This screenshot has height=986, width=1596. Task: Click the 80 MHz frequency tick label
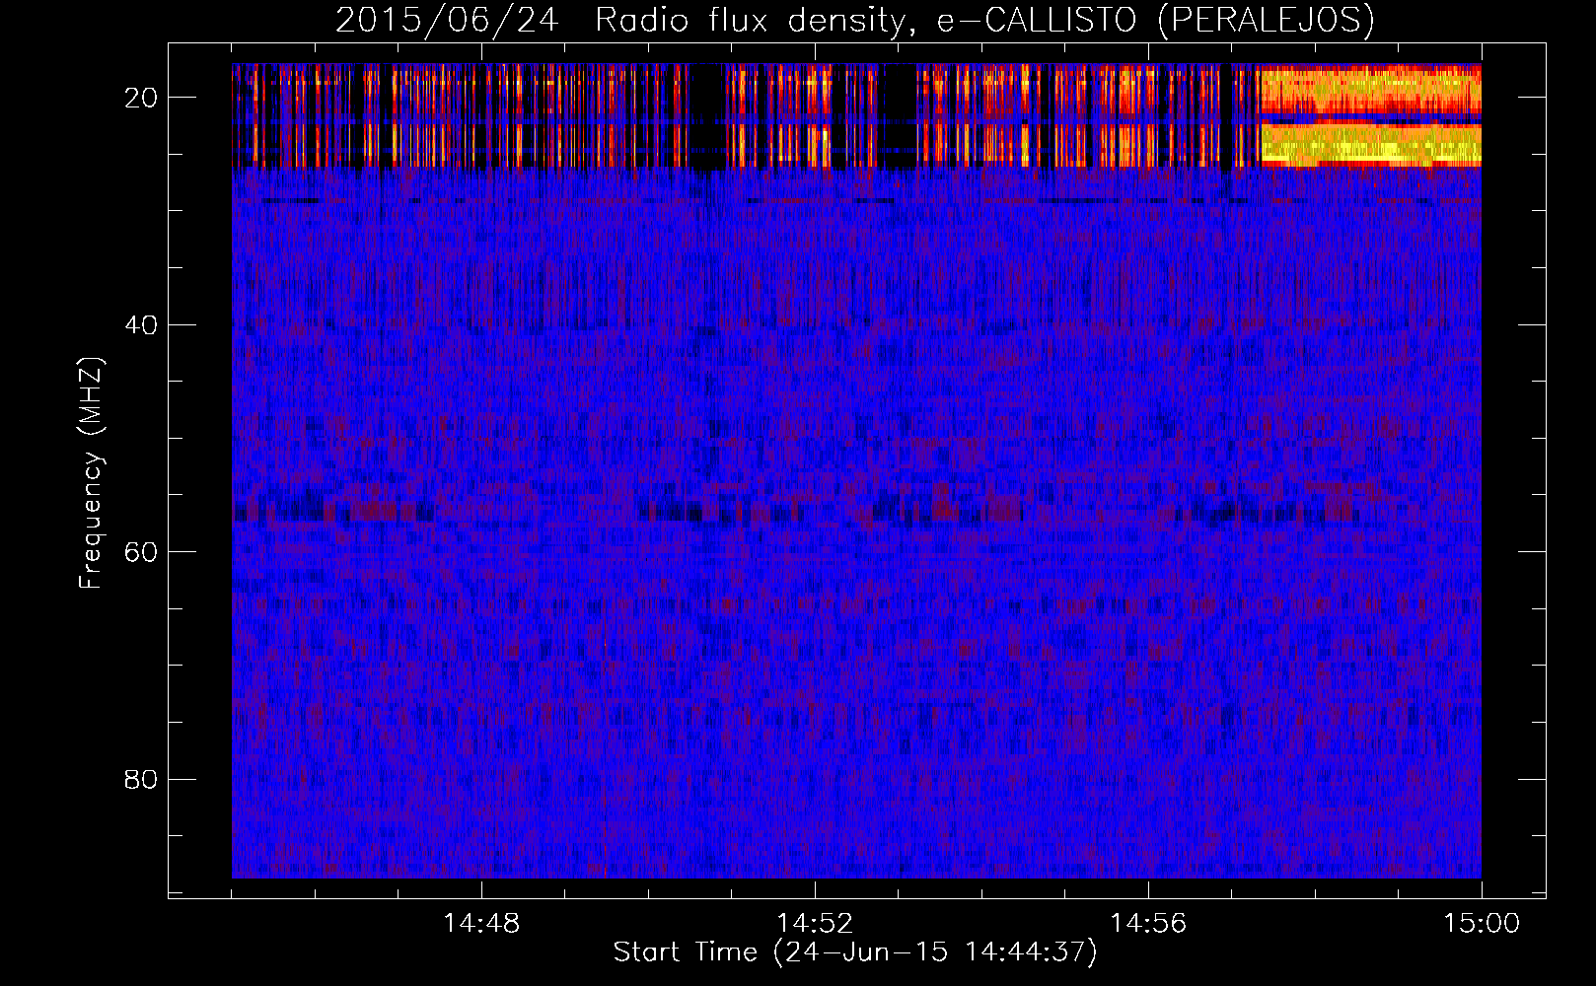point(141,779)
